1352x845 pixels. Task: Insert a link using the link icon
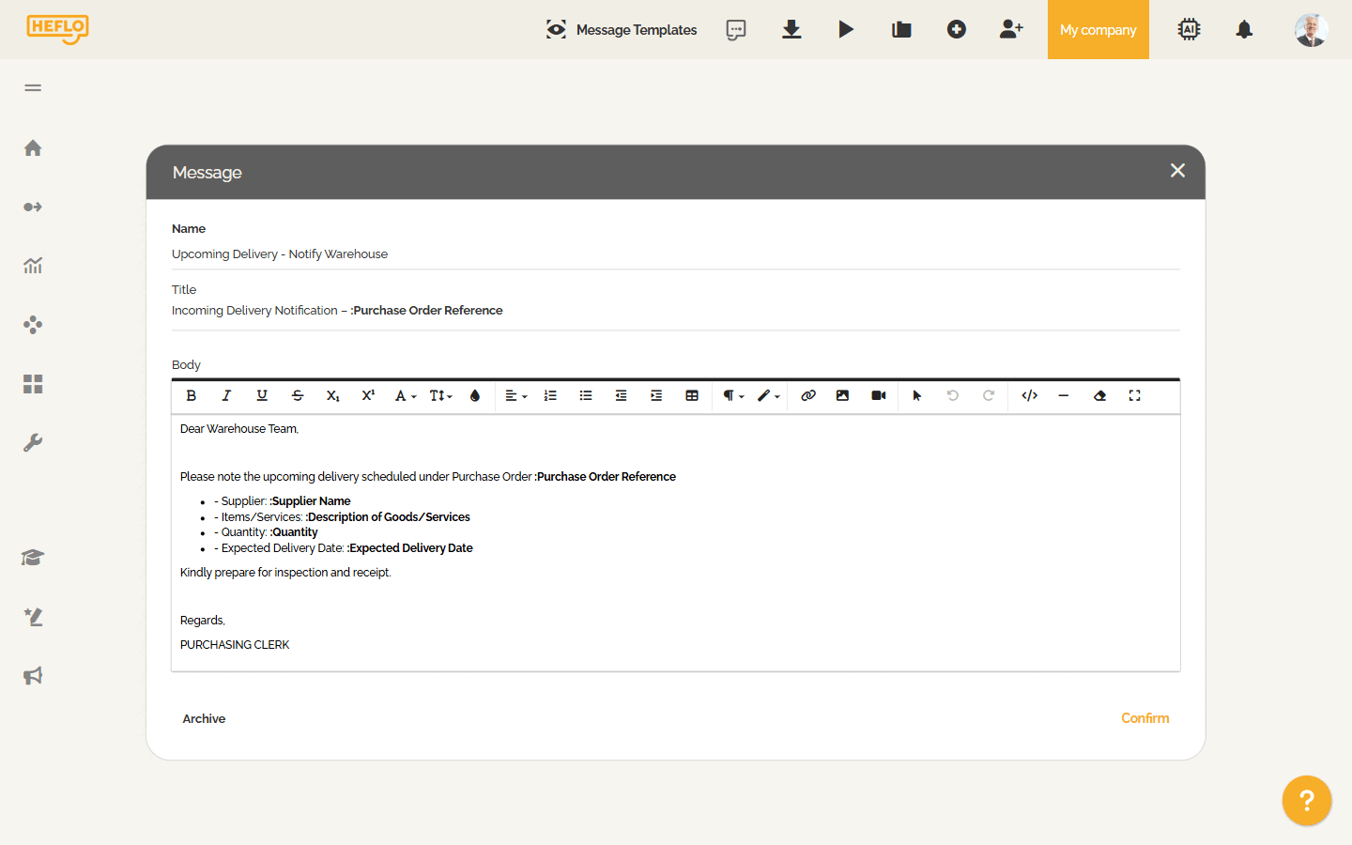807,396
